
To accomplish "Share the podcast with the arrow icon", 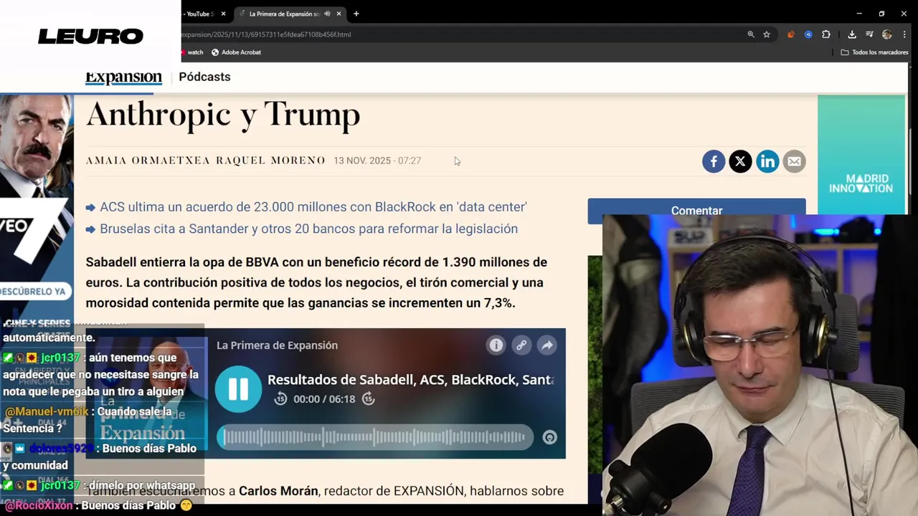I will [547, 345].
